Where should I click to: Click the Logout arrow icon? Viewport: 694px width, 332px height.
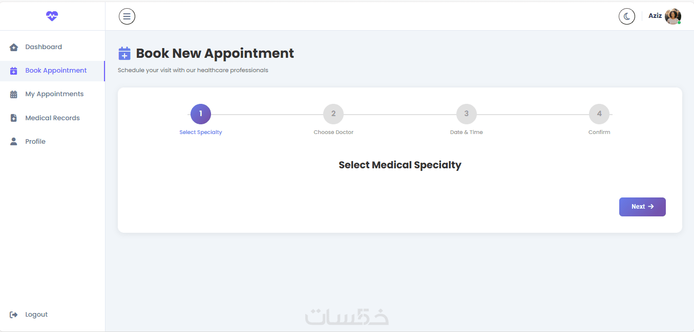click(14, 315)
